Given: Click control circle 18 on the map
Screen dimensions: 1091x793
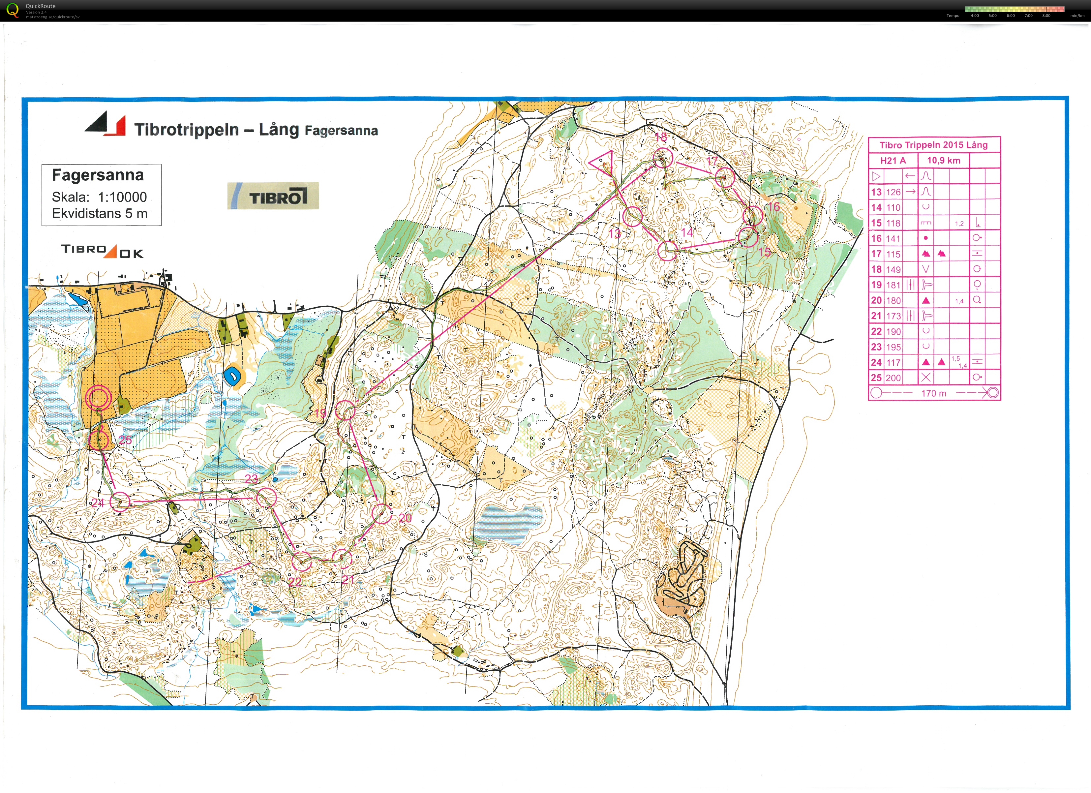Looking at the screenshot, I should pyautogui.click(x=663, y=157).
